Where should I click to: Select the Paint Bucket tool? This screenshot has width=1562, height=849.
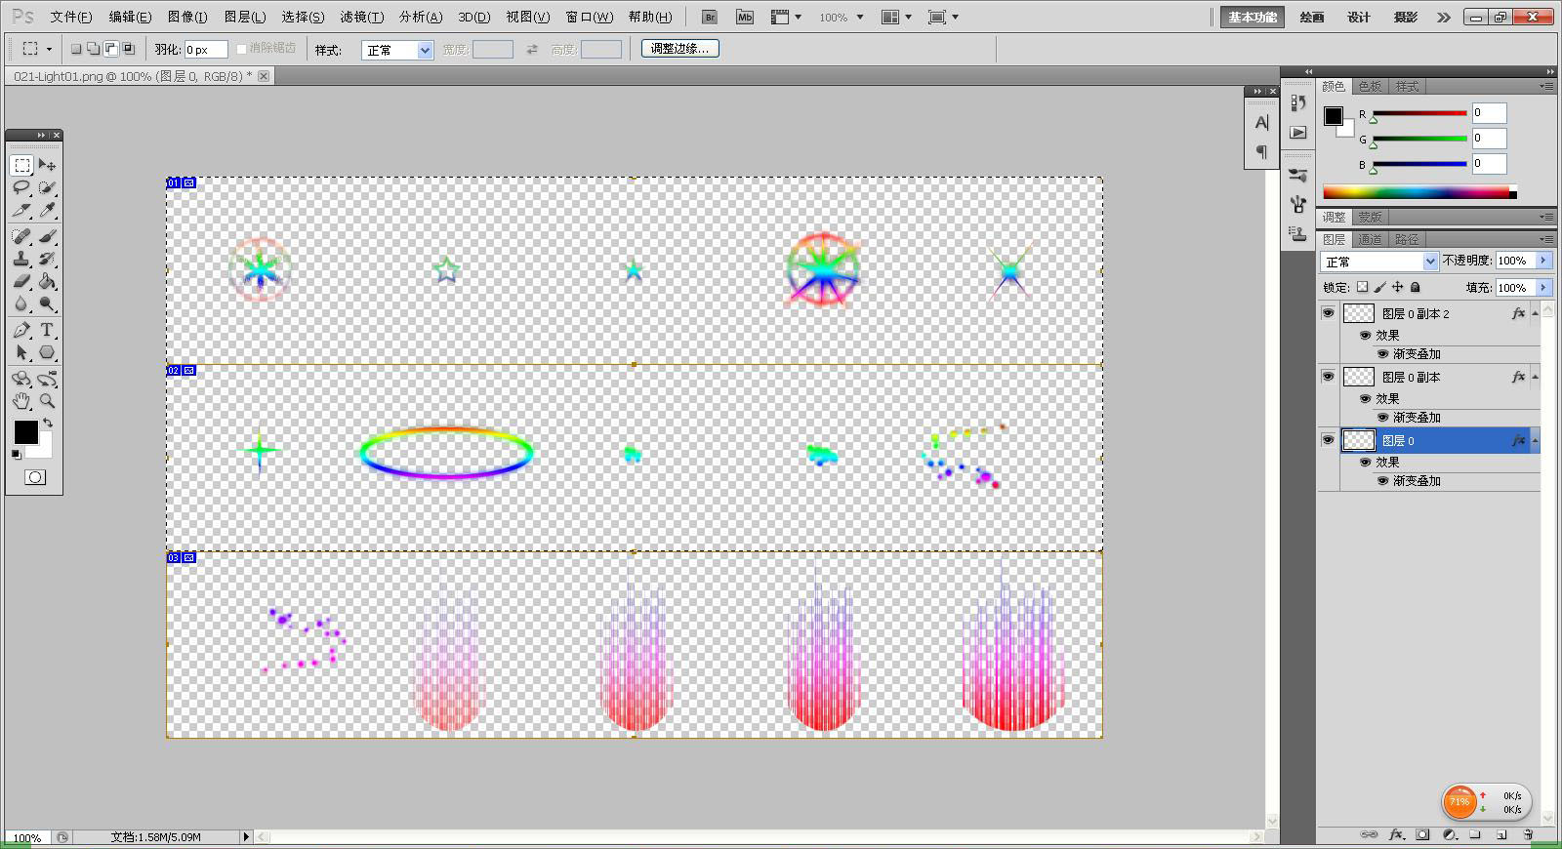tap(47, 281)
